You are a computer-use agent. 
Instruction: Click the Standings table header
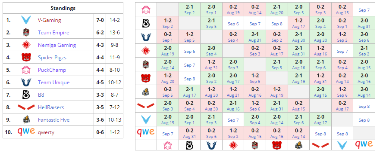[x=63, y=8]
